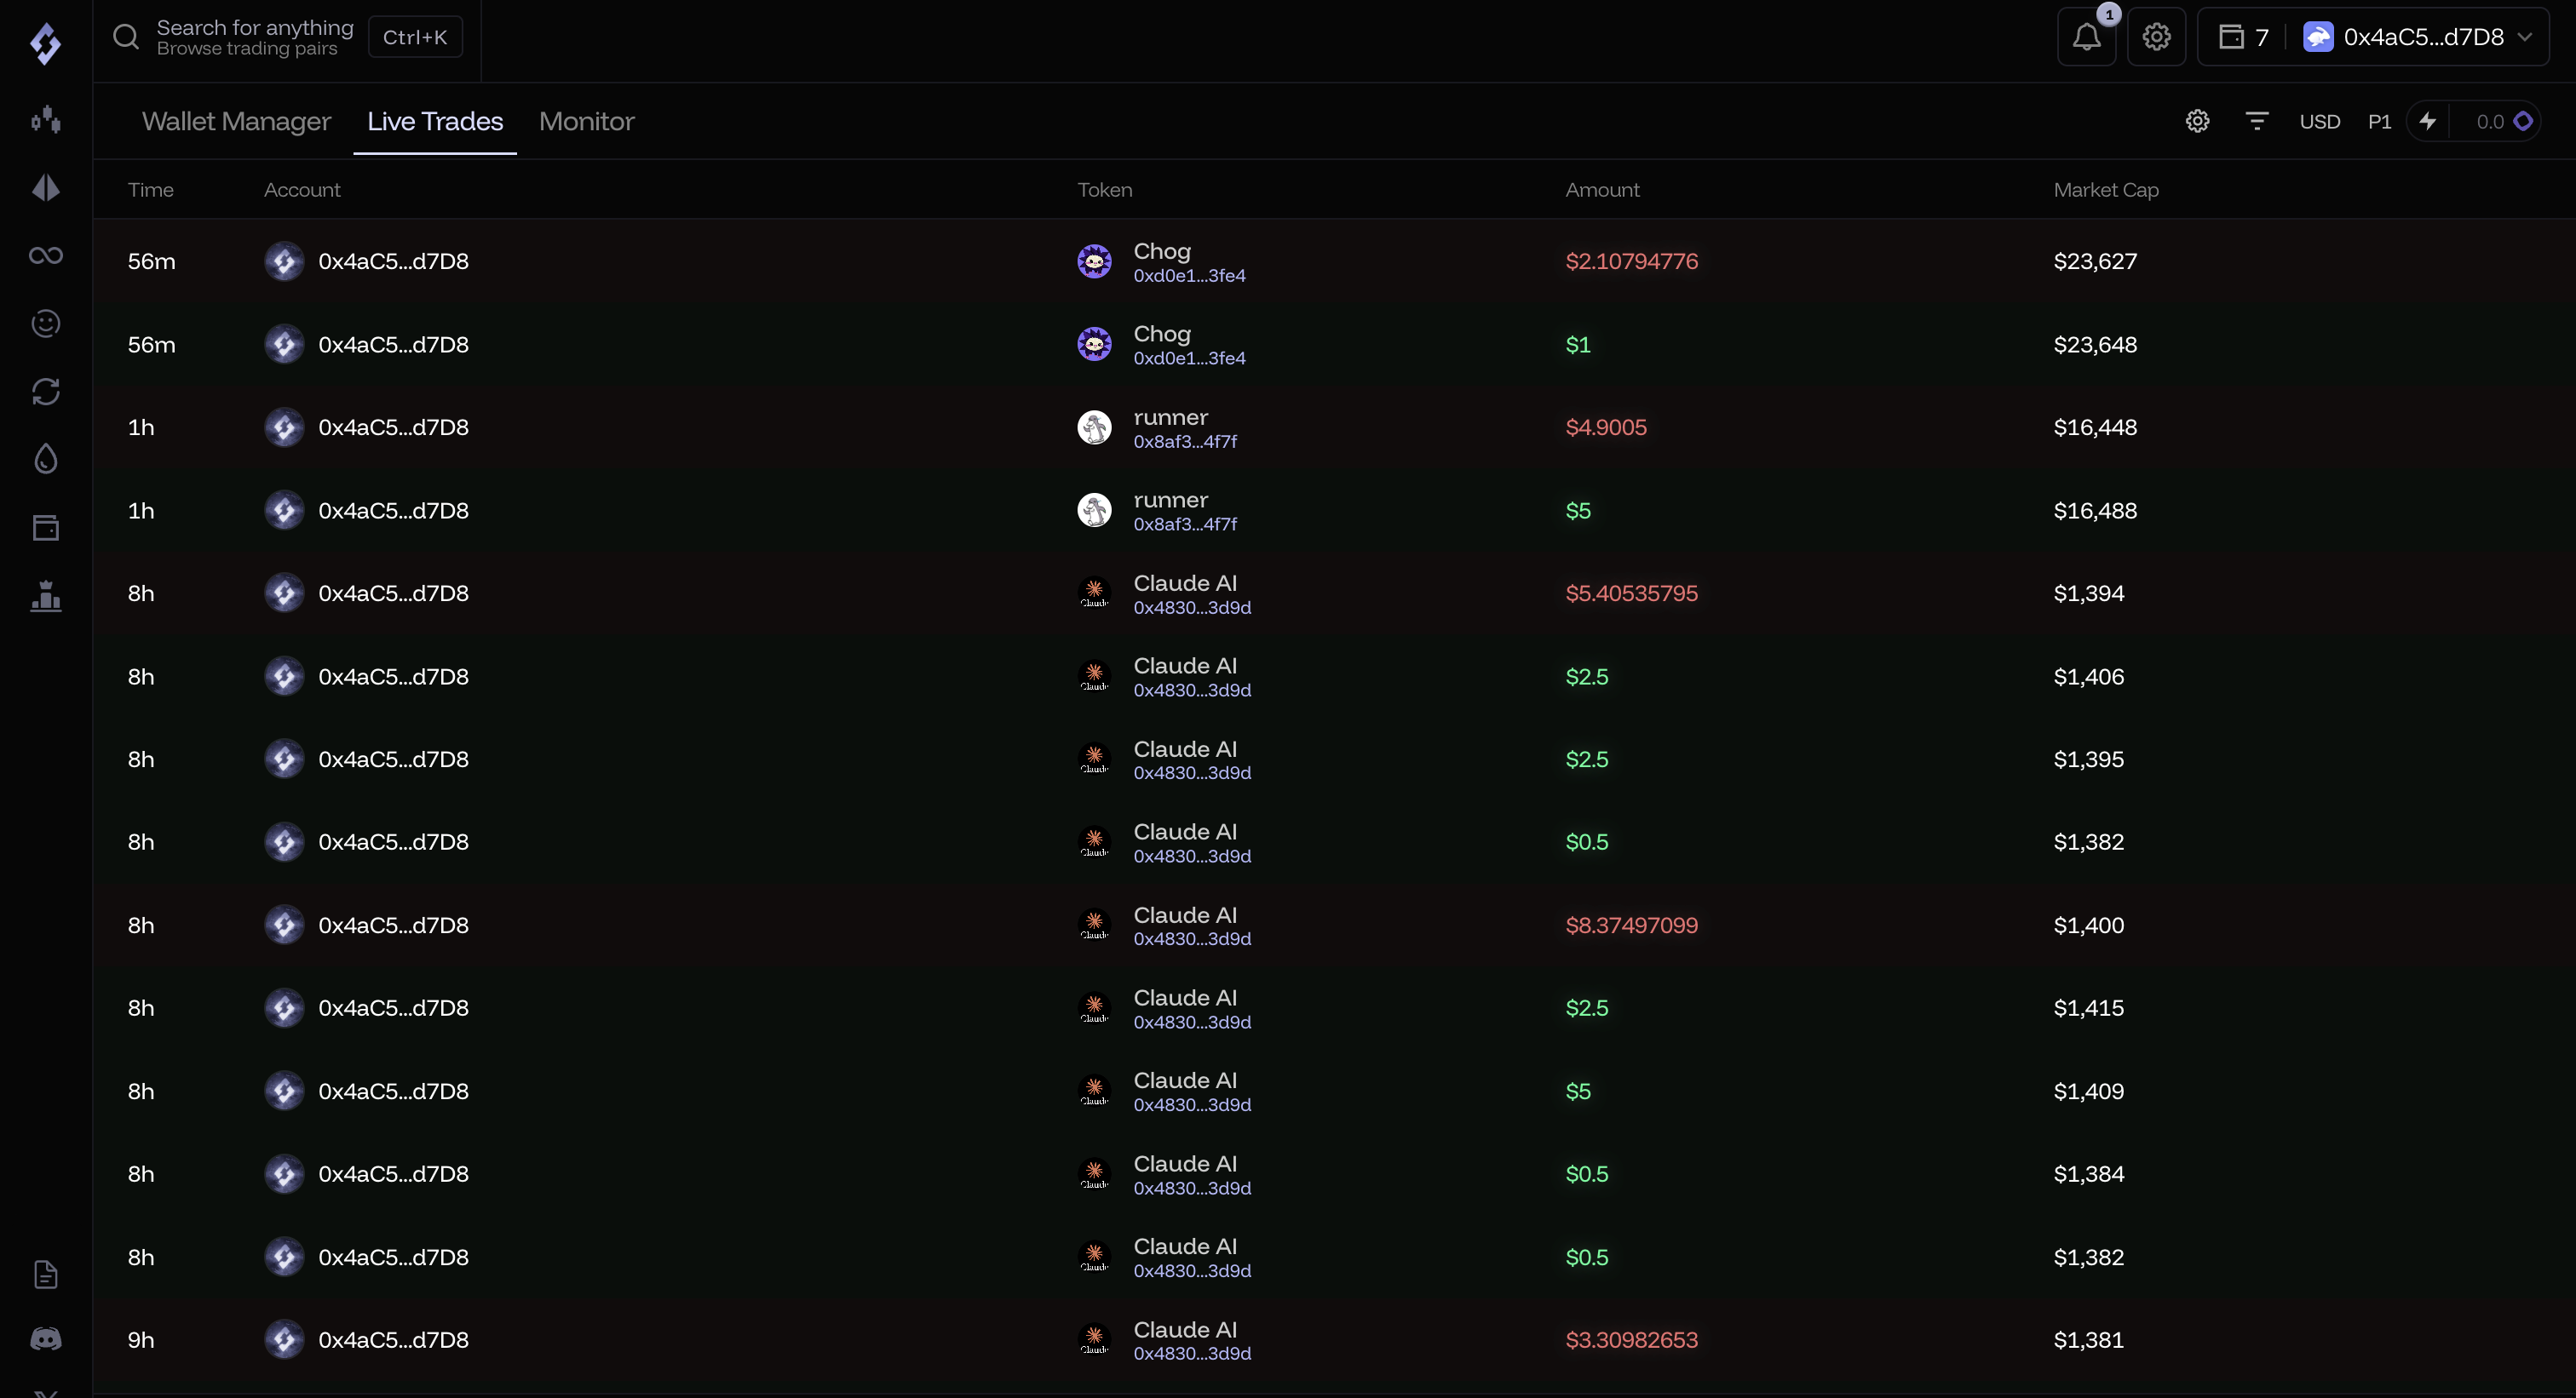
Task: Open Discord link in sidebar
Action: pos(46,1339)
